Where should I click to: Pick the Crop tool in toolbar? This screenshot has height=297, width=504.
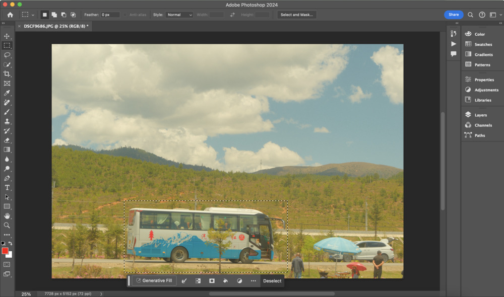click(x=7, y=74)
